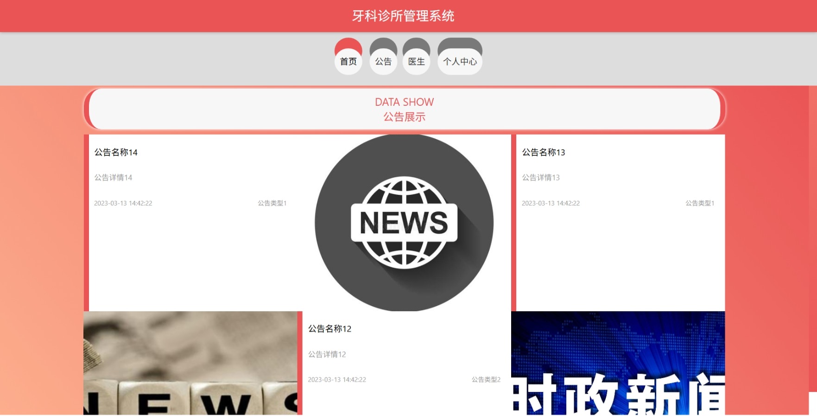Click the 公告详情13 description text
The height and width of the screenshot is (416, 817).
(x=541, y=178)
